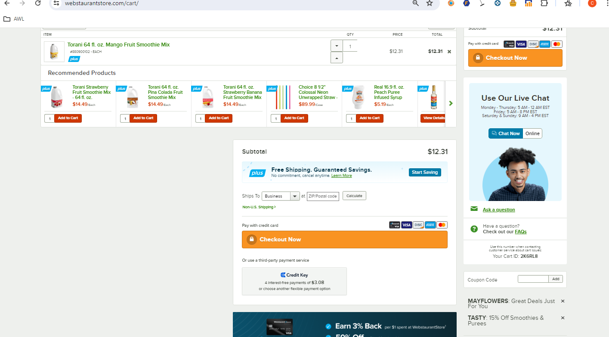Open the broom-shaped extension icon
The height and width of the screenshot is (337, 609).
[x=482, y=3]
